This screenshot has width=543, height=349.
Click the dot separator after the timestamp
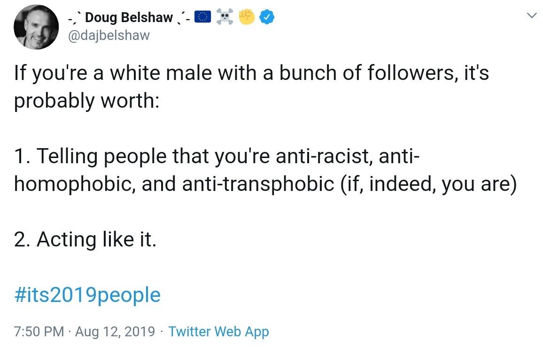[x=70, y=332]
